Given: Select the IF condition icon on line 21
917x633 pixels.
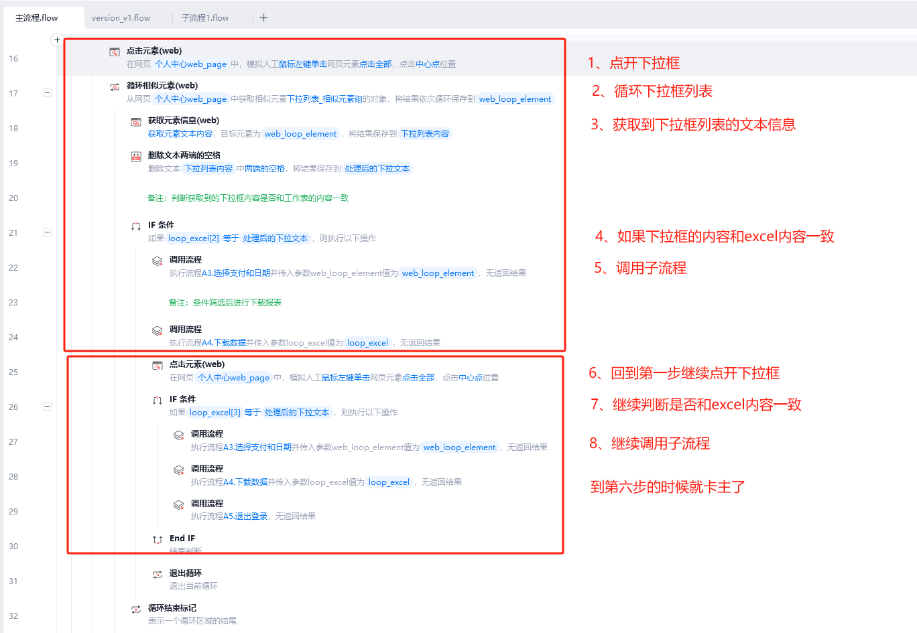Looking at the screenshot, I should coord(136,226).
